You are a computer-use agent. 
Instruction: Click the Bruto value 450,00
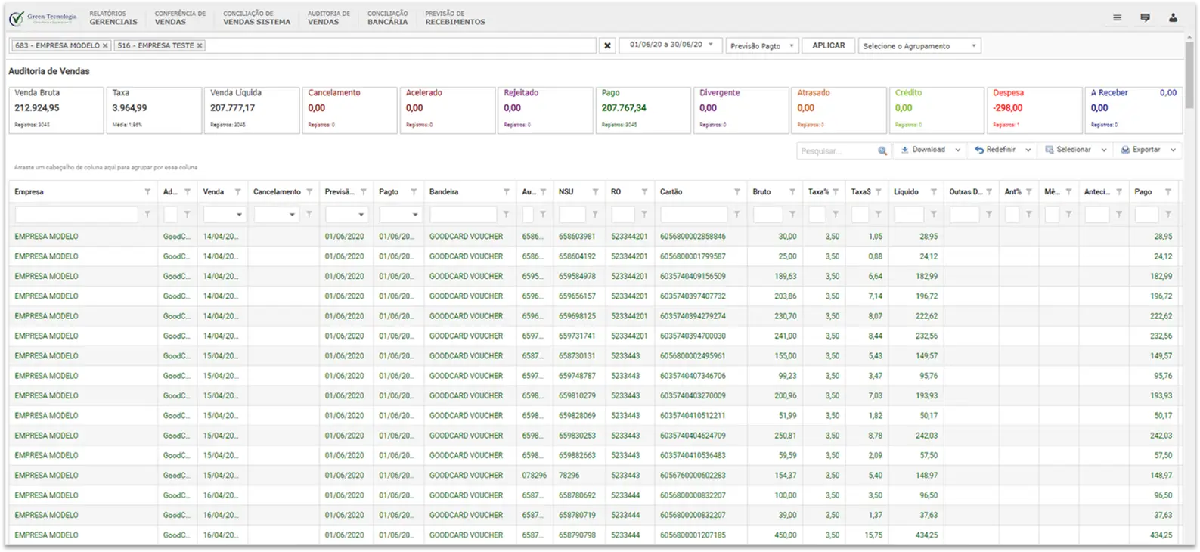785,535
